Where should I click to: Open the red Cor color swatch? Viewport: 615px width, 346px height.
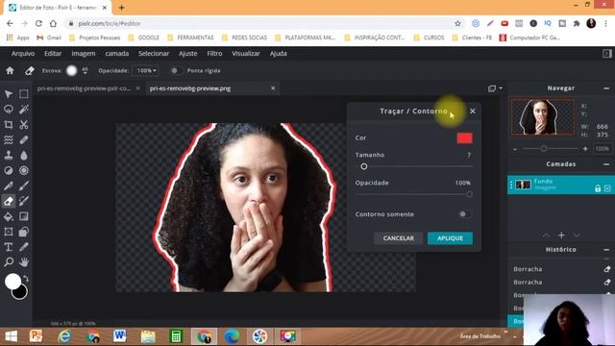tap(464, 138)
